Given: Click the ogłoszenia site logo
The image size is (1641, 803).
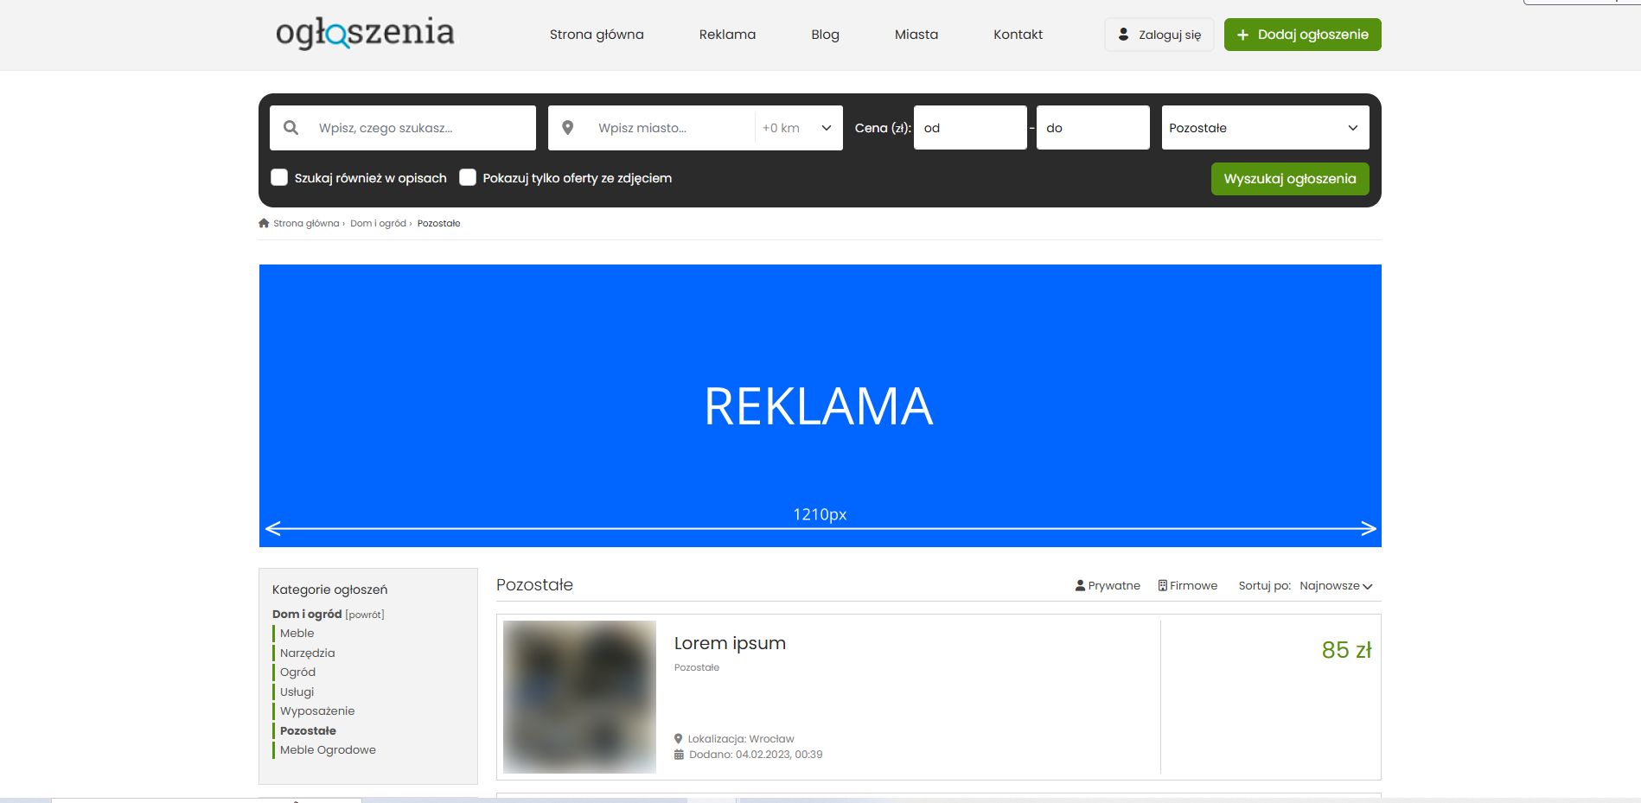Looking at the screenshot, I should coord(365,33).
